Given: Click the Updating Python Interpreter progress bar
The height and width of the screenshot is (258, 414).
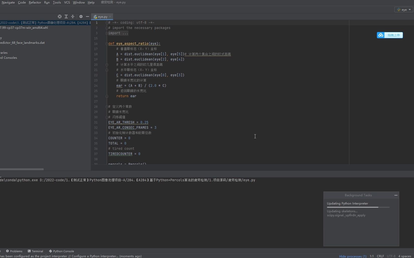Looking at the screenshot, I should 358,207.
